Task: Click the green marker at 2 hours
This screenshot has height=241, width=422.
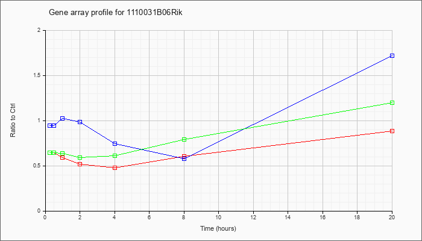Action: click(x=80, y=158)
